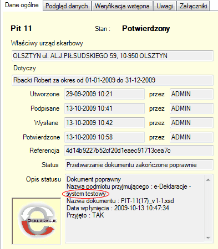This screenshot has height=249, width=218.
Task: Click the 'Referencja' label
Action: [44, 151]
